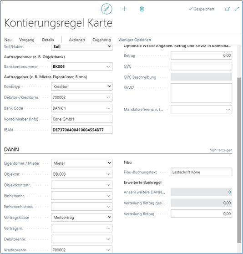Click the Auftragnehmer (z. B. Objektbank) heading
Screen dimensions: 243x254
[34, 57]
